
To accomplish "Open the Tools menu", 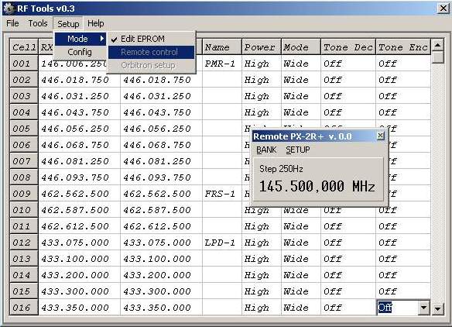I will point(38,23).
